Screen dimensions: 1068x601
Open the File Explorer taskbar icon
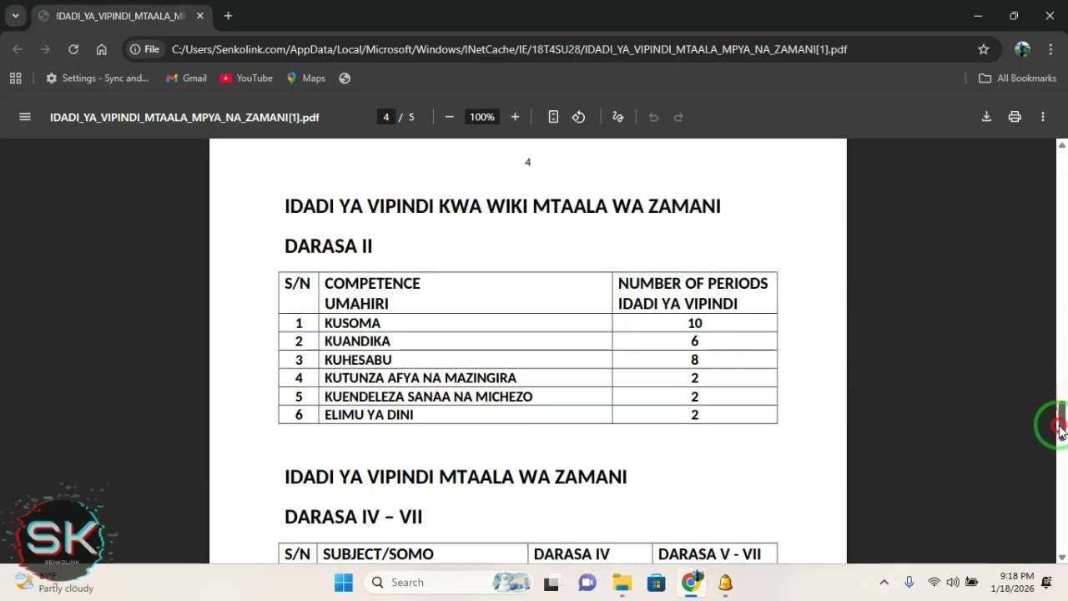point(622,582)
